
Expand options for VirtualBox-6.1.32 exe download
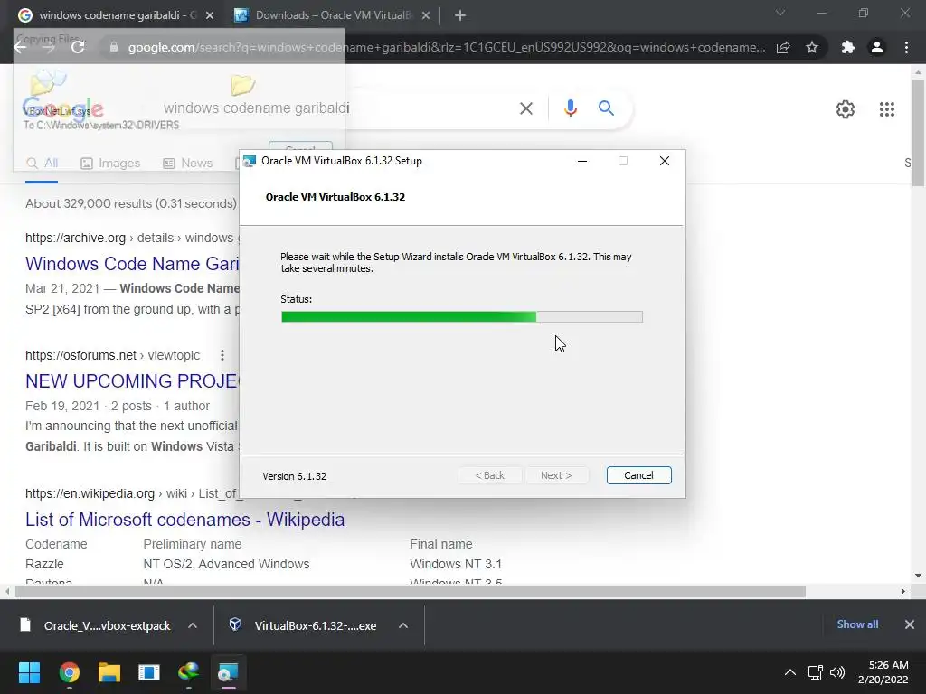403,625
